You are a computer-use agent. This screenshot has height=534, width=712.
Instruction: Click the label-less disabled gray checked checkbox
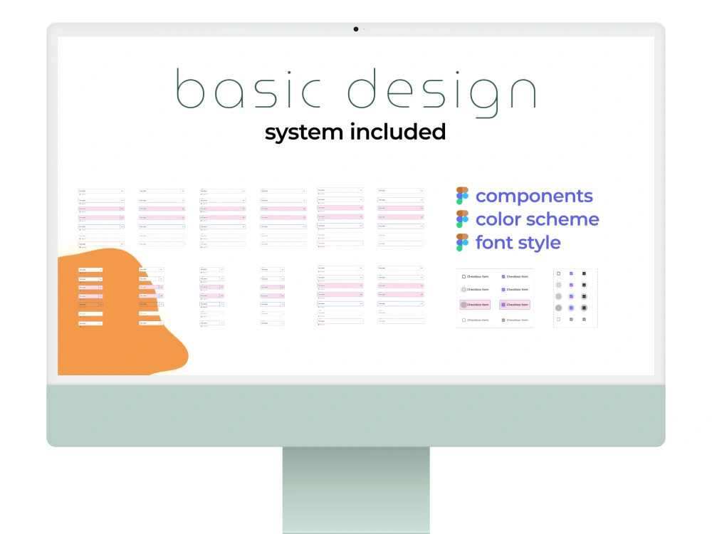(571, 319)
